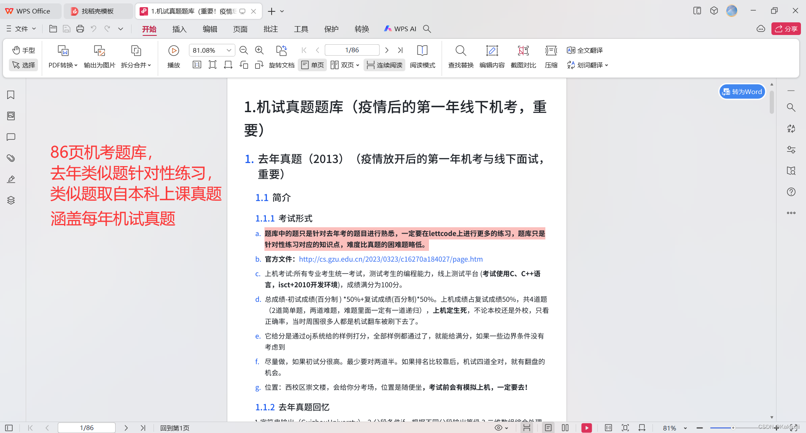This screenshot has width=806, height=433.
Task: Click the zoom out magnifier icon
Action: [x=244, y=50]
